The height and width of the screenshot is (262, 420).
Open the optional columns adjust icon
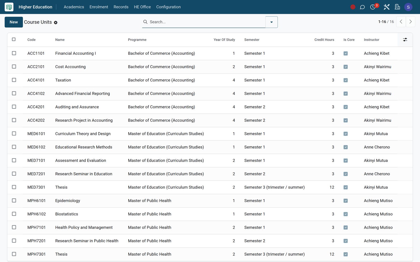pos(405,40)
